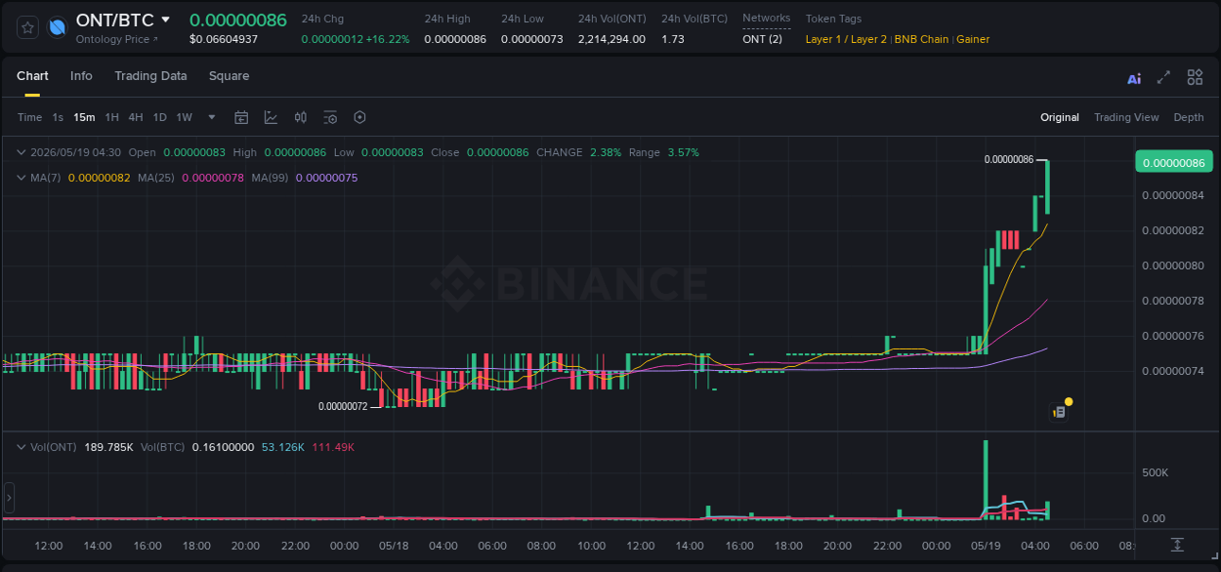Viewport: 1221px width, 572px height.
Task: Open the Networks ONT (2) info
Action: 763,39
